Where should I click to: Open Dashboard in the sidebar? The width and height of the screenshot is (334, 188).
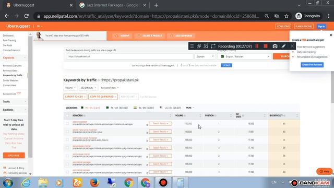point(8,36)
